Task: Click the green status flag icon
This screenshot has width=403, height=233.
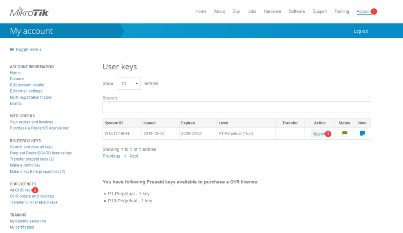Action: coord(344,133)
